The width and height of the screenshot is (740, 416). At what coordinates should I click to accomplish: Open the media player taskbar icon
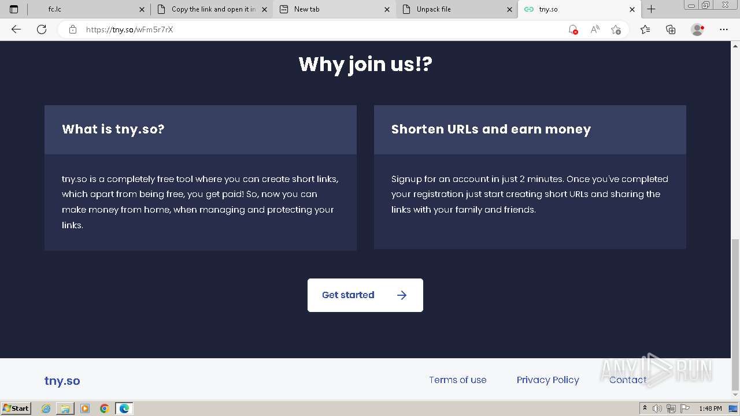pos(85,408)
